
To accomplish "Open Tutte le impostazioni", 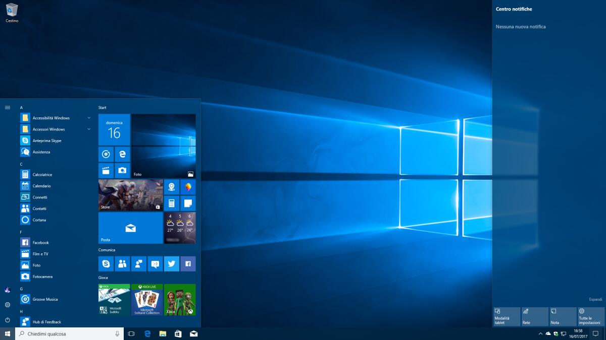I will [590, 316].
